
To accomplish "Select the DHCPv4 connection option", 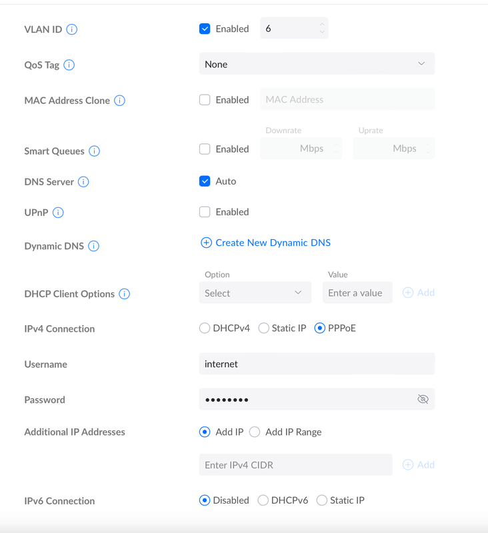I will click(x=205, y=328).
